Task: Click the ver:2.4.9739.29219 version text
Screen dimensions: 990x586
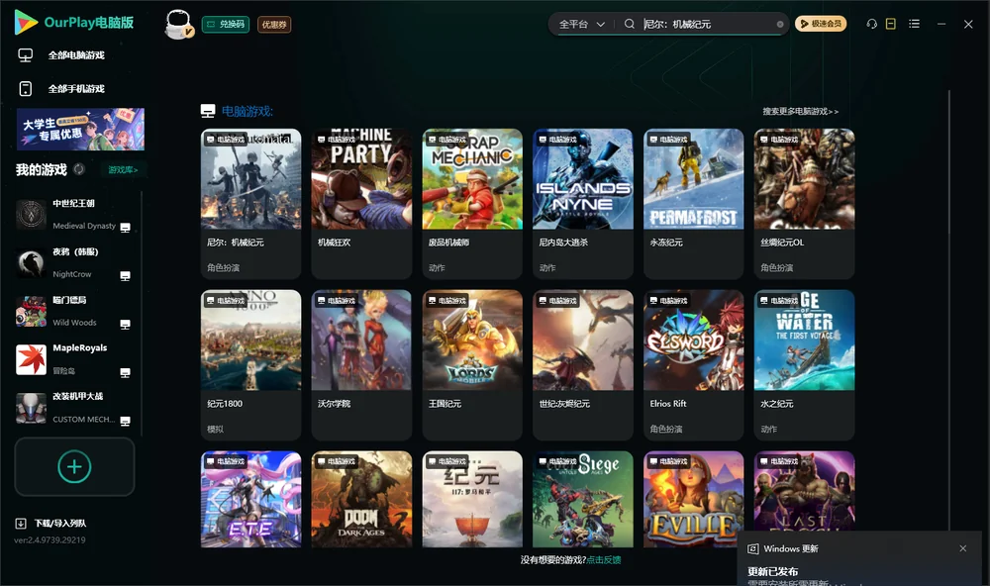Action: coord(49,539)
